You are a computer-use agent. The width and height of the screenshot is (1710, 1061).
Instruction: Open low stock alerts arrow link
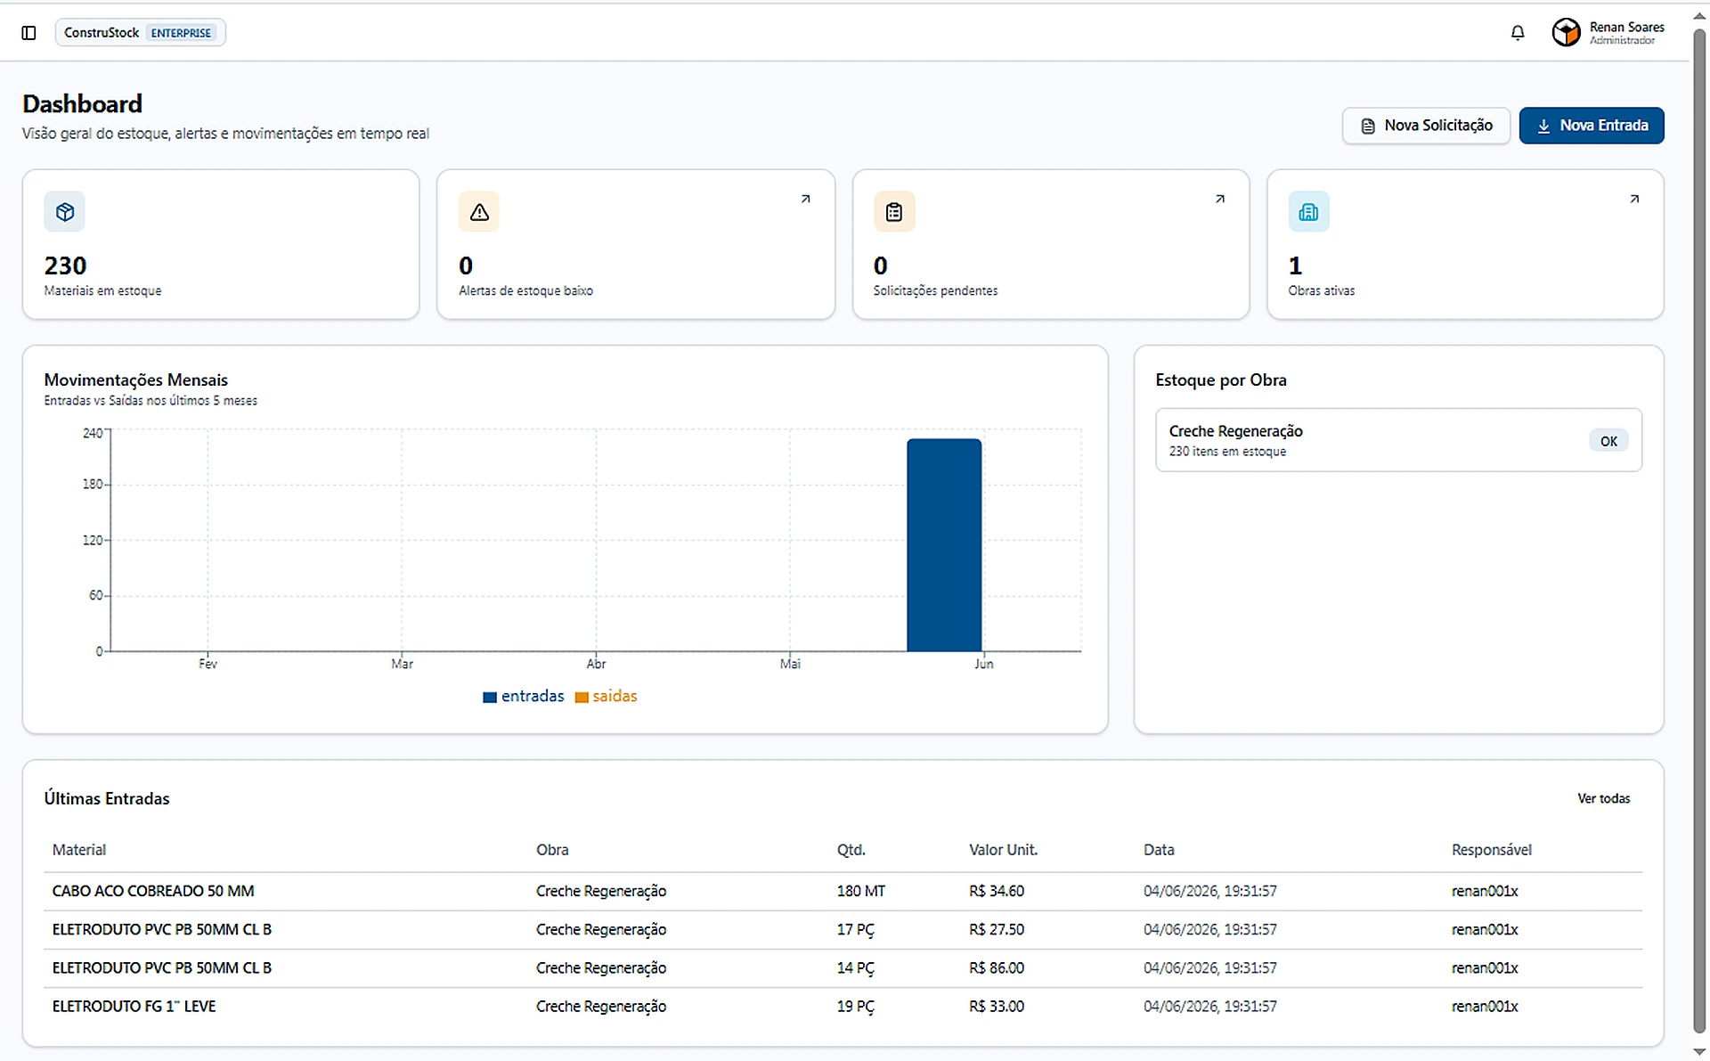coord(805,200)
